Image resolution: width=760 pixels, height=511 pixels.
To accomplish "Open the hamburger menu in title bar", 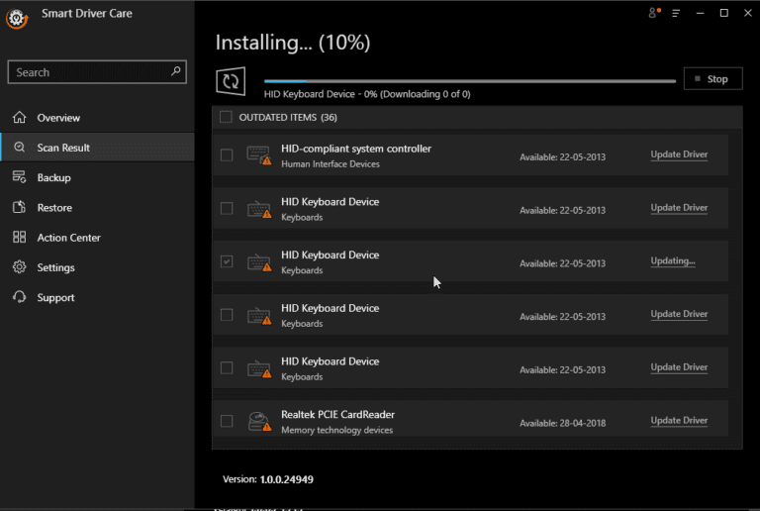I will click(x=676, y=13).
